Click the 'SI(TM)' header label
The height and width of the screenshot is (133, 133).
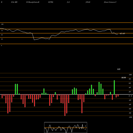pyautogui.click(x=51, y=2)
